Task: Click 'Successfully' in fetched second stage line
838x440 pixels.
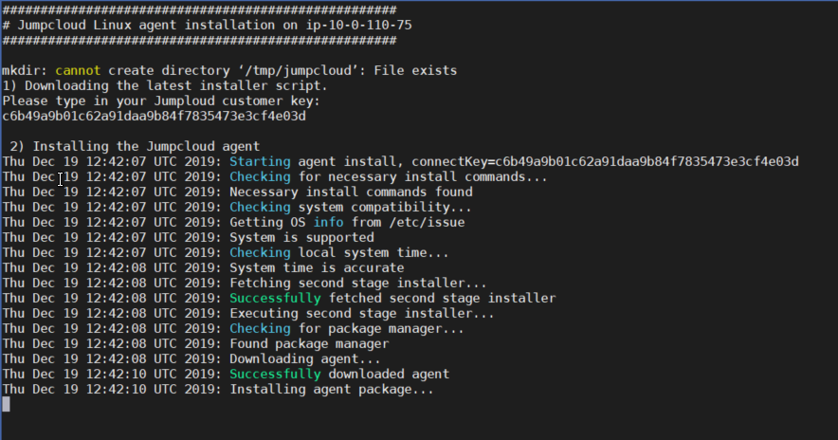Action: coord(275,299)
